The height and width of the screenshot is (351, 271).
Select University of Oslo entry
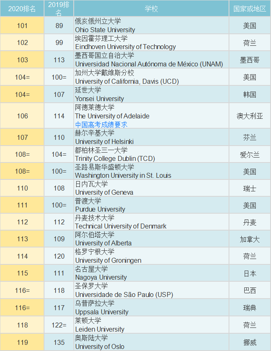point(100,346)
